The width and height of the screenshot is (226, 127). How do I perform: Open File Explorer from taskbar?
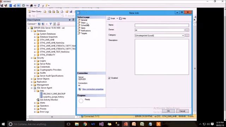[x=77, y=124]
